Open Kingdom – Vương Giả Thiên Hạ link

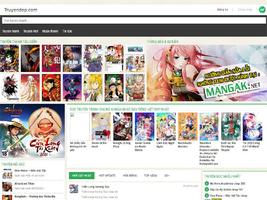[35, 196]
